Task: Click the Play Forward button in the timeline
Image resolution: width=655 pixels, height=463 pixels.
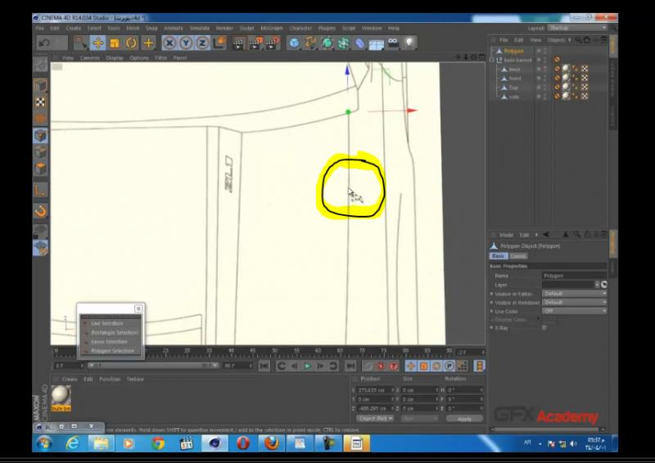Action: (309, 366)
